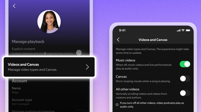
Task: Check the Wi-Fi status icon
Action: pos(183,30)
